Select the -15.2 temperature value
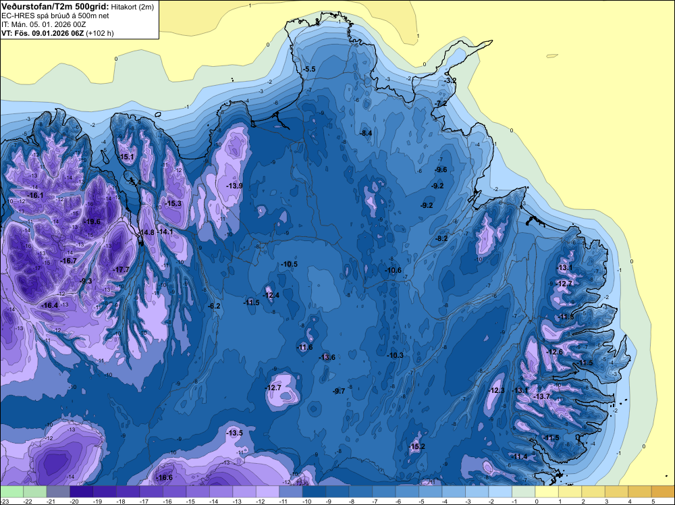The height and width of the screenshot is (505, 675). point(416,446)
